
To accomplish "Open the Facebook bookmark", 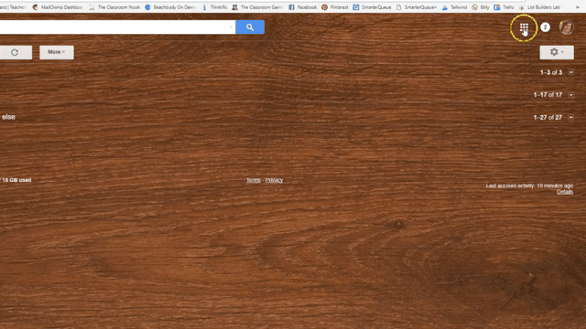I will 303,7.
